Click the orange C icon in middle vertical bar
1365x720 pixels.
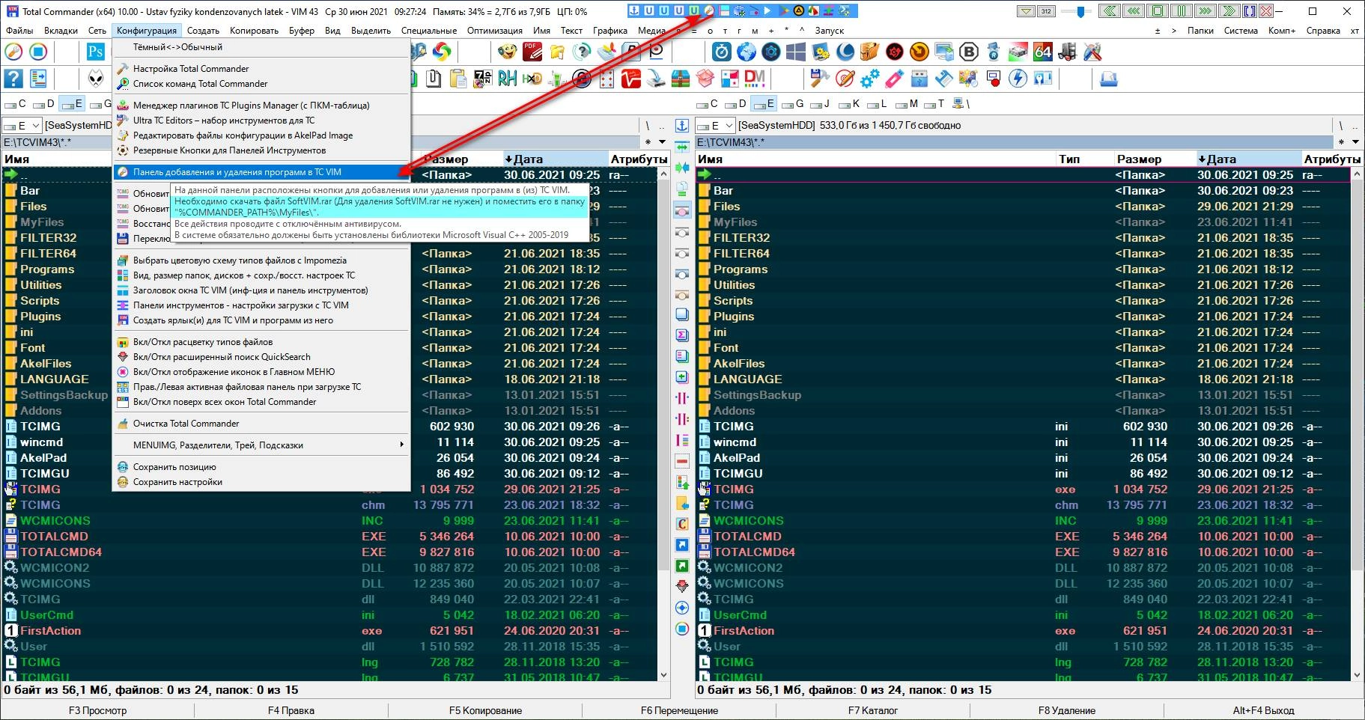(682, 523)
